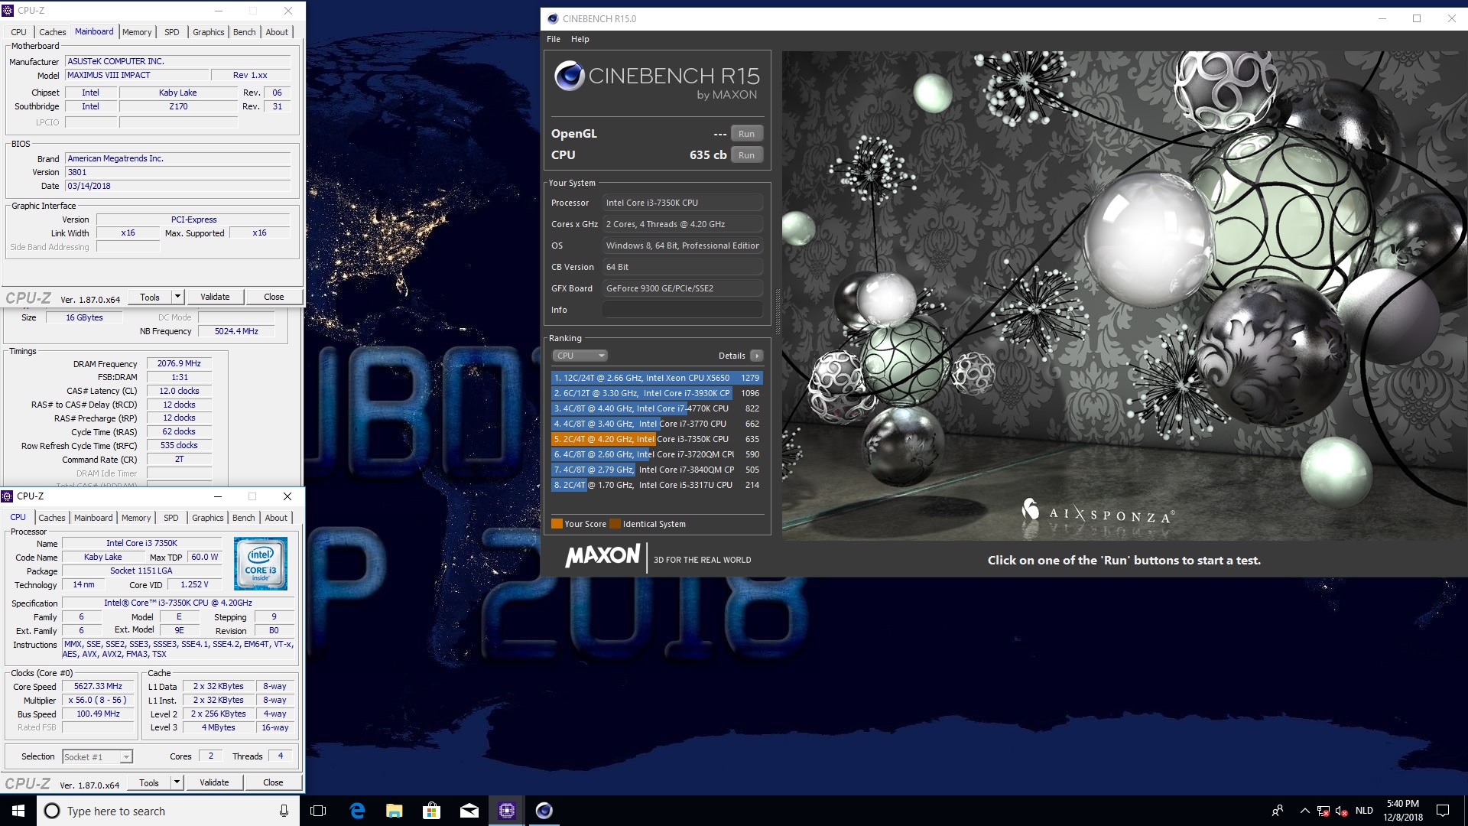
Task: Click the Processor field in Your System
Action: pyautogui.click(x=682, y=203)
